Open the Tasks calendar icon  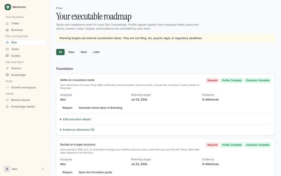coord(7,49)
